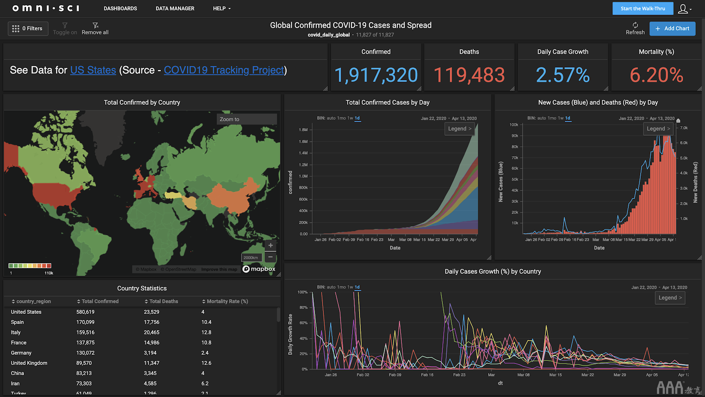The image size is (705, 397).
Task: Click the map color legend scale
Action: (x=30, y=266)
